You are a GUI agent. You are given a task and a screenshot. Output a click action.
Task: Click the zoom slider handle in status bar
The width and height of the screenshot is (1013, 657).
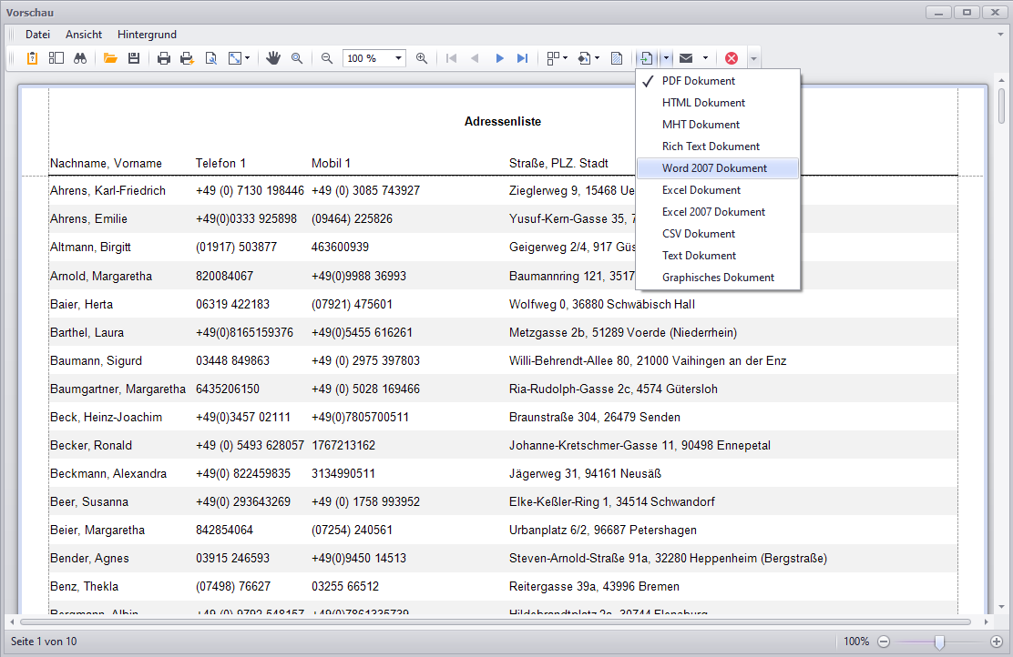[x=939, y=642]
